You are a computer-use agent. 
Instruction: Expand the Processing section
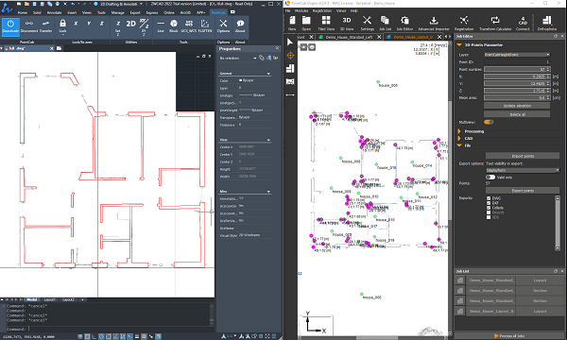[x=459, y=131]
